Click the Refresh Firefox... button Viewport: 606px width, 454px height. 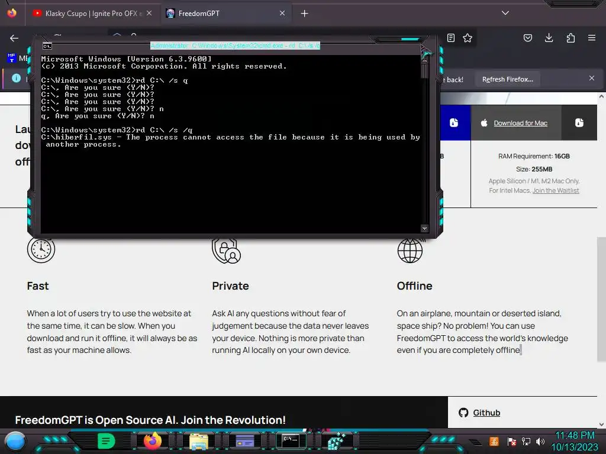click(x=507, y=79)
